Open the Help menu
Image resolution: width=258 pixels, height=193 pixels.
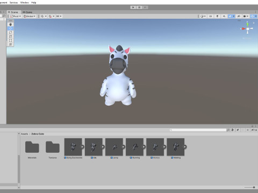click(x=34, y=3)
